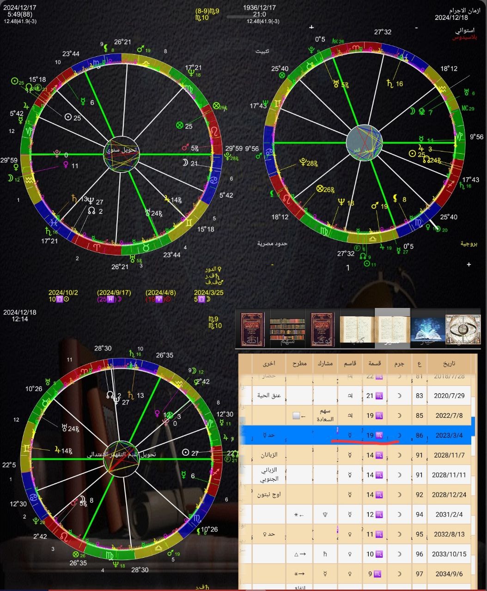Open the سهم bookshelf icon

pyautogui.click(x=287, y=329)
